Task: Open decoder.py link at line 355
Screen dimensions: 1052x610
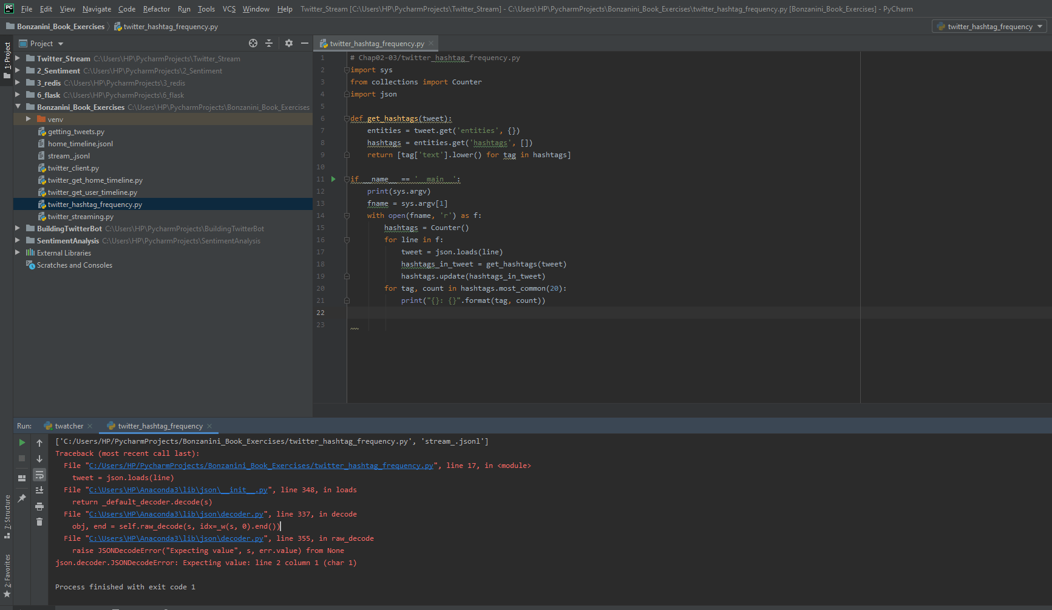Action: tap(176, 538)
